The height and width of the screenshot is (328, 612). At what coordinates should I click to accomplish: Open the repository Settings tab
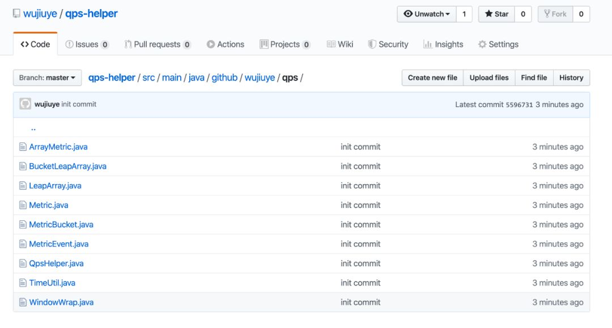point(499,44)
